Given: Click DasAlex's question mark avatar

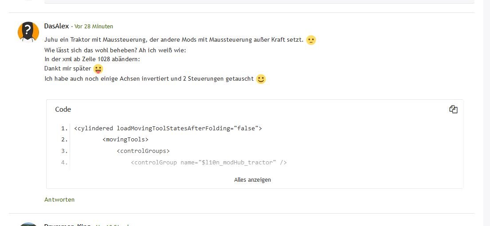Looking at the screenshot, I should click(28, 32).
